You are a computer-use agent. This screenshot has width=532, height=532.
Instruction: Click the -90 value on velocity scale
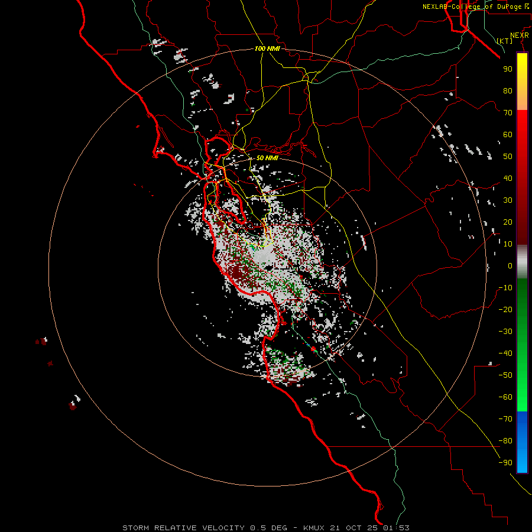[x=505, y=463]
